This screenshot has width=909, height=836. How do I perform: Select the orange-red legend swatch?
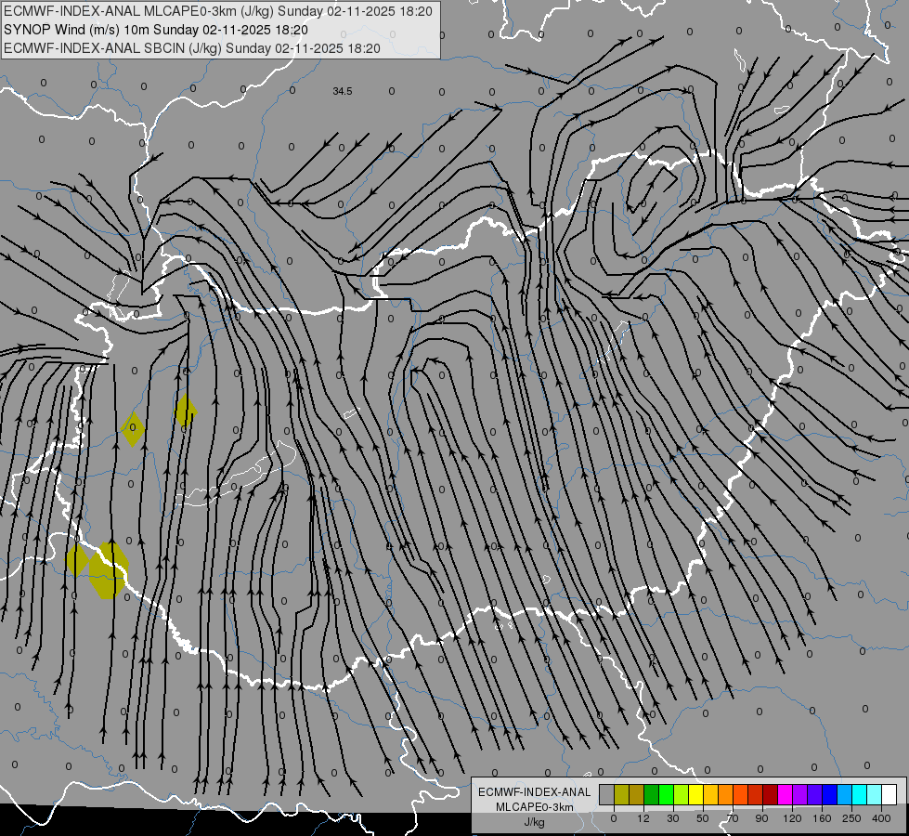[x=740, y=794]
